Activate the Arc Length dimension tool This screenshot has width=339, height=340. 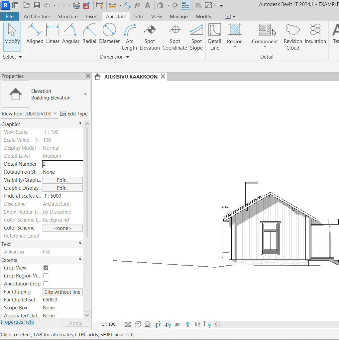click(x=129, y=37)
